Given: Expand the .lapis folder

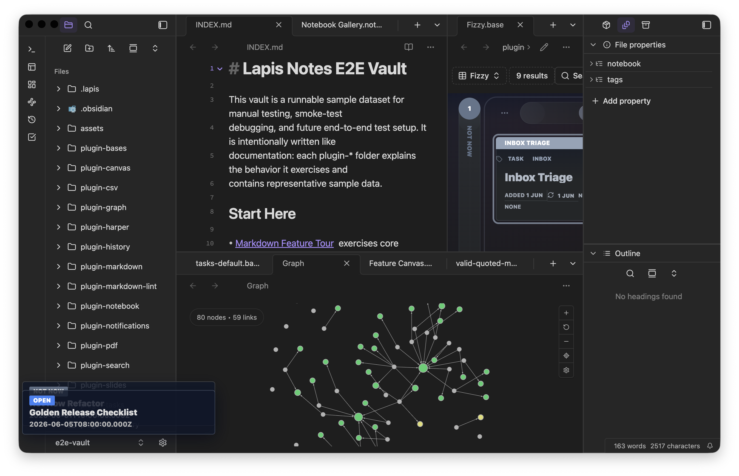Looking at the screenshot, I should (x=58, y=89).
